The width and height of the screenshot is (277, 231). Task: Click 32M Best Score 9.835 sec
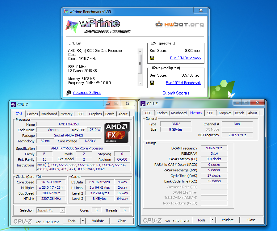coord(192,51)
